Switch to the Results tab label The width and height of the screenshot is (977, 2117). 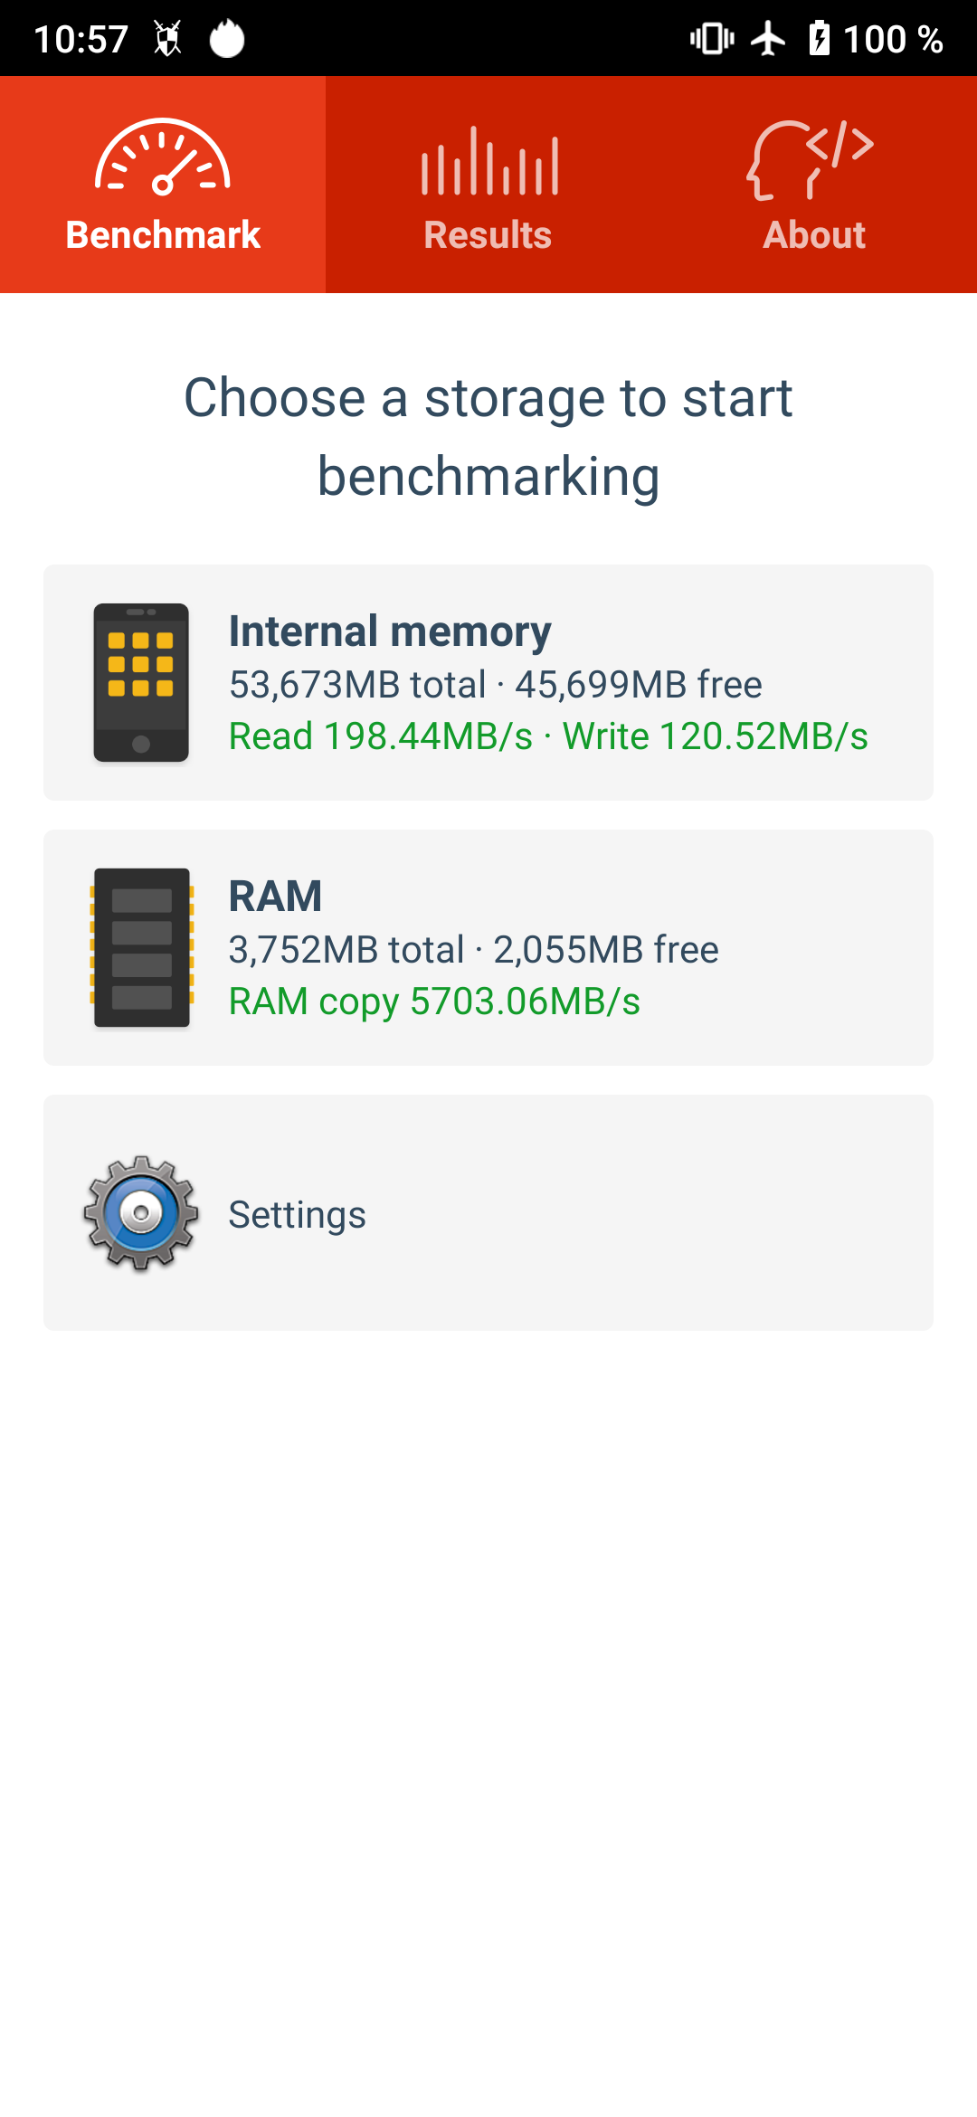tap(488, 235)
